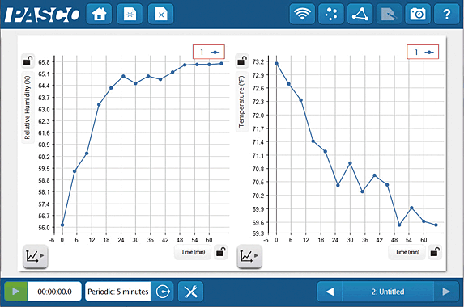The width and height of the screenshot is (464, 307).
Task: Toggle the humidity graph y-axis lock
Action: tap(28, 61)
